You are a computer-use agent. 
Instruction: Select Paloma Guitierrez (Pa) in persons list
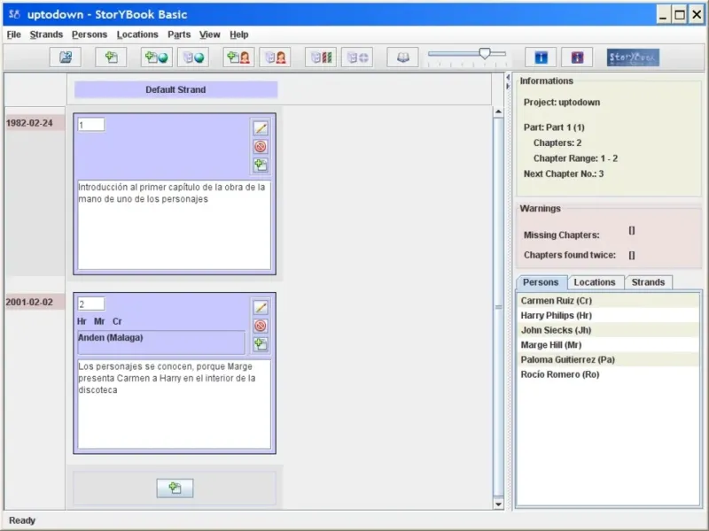click(x=607, y=360)
